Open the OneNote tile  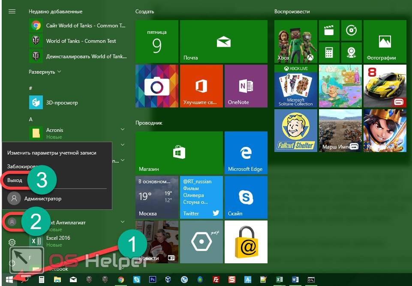[246, 86]
